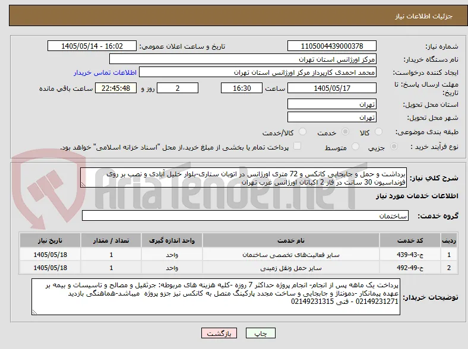The image size is (468, 349).
Task: Select the کالا/خدمت radio option
Action: (303, 132)
